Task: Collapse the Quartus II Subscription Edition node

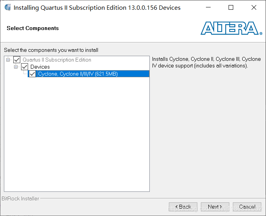Action: pyautogui.click(x=8, y=60)
